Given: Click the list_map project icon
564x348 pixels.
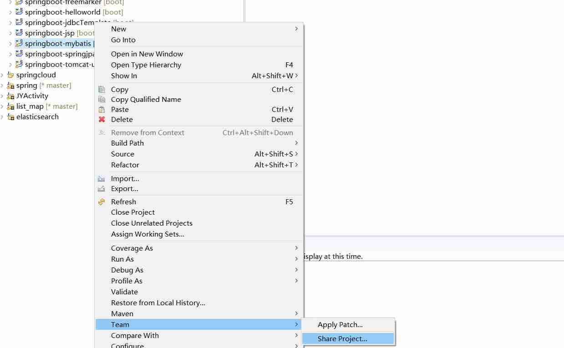Looking at the screenshot, I should 10,106.
